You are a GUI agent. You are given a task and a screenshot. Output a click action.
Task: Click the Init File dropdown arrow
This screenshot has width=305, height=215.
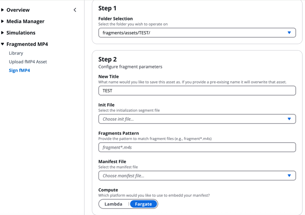(289, 119)
